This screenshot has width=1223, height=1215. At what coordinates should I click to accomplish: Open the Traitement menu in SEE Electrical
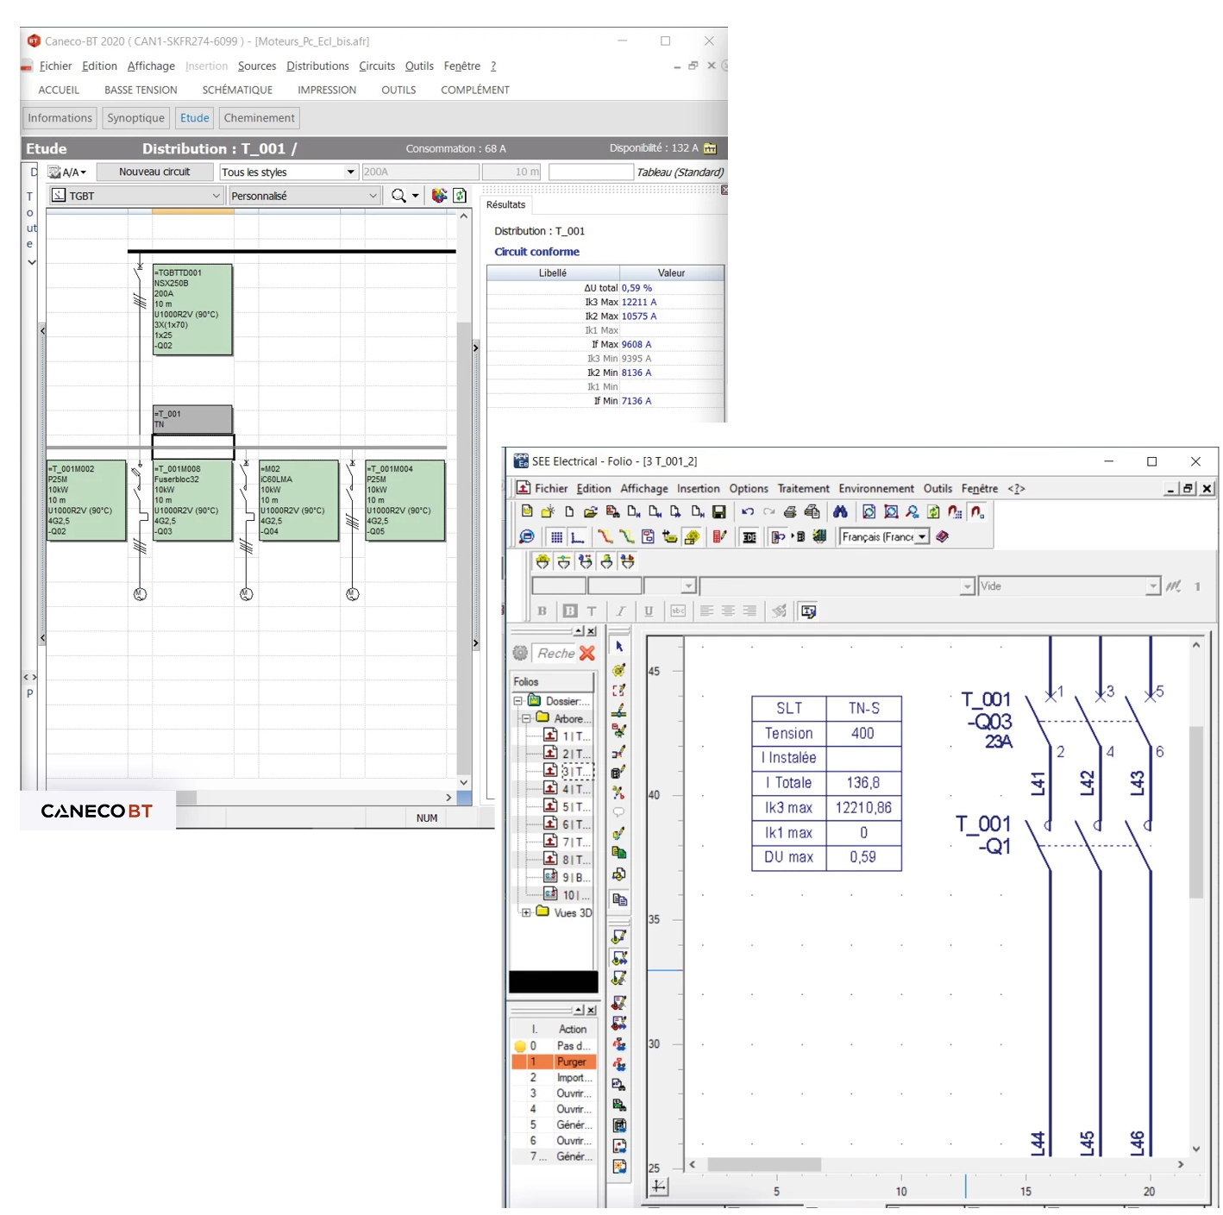pos(804,489)
